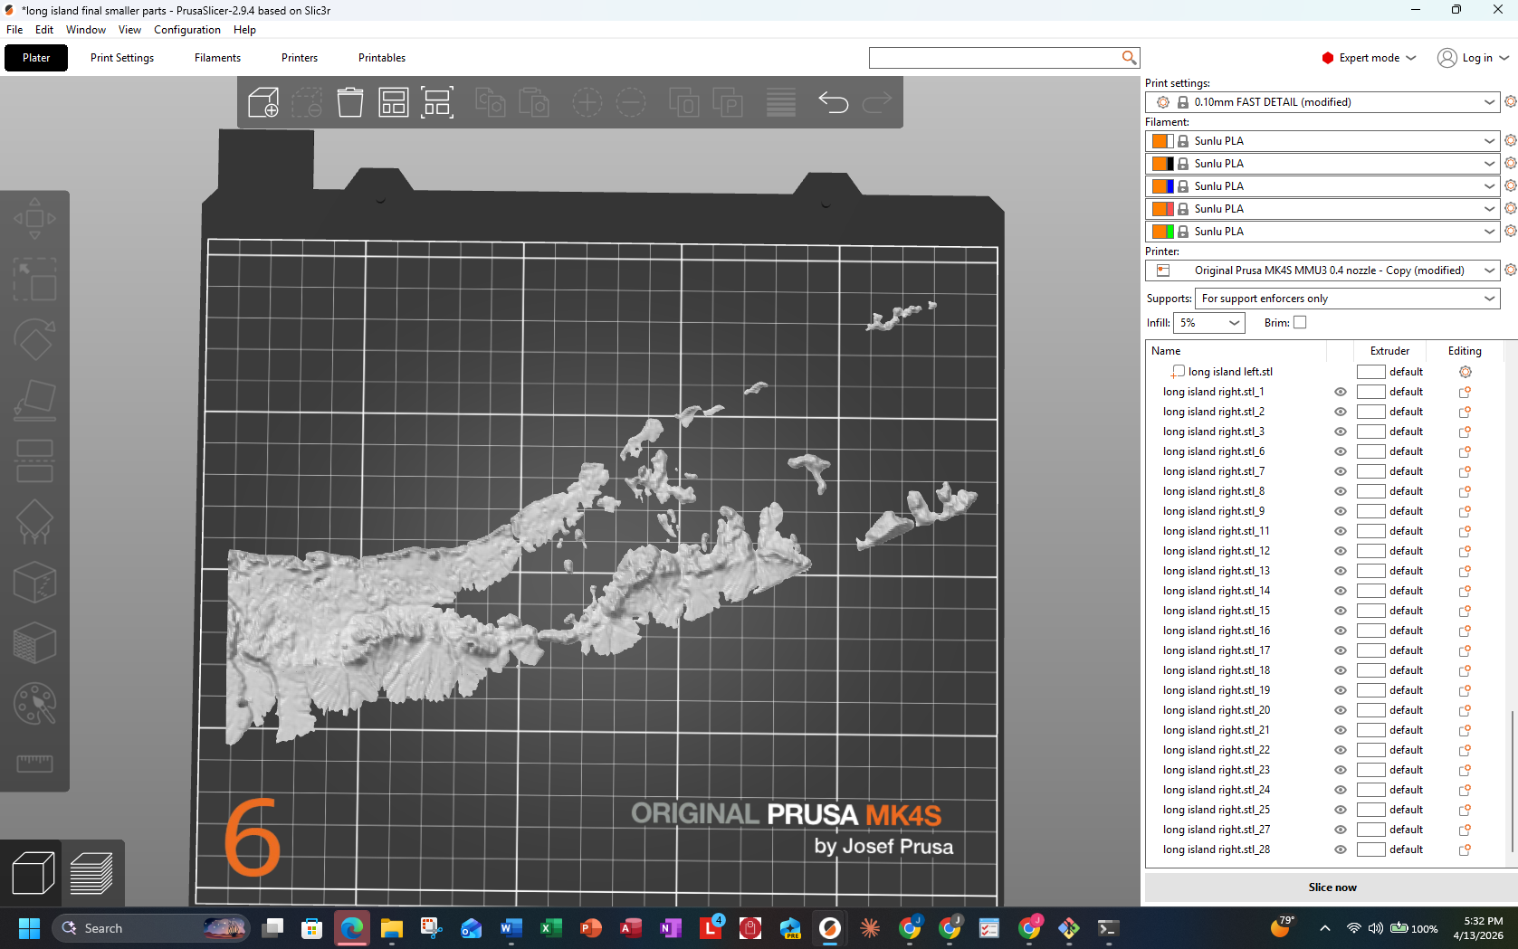Click the red swatch on fourth Sunlu PLA

[x=1170, y=209]
